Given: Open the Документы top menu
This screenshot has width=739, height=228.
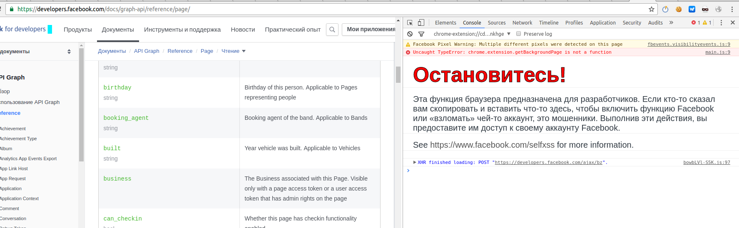Looking at the screenshot, I should tap(118, 30).
